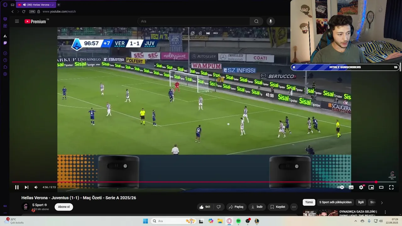Mute the video player volume
The width and height of the screenshot is (402, 226).
(x=36, y=187)
